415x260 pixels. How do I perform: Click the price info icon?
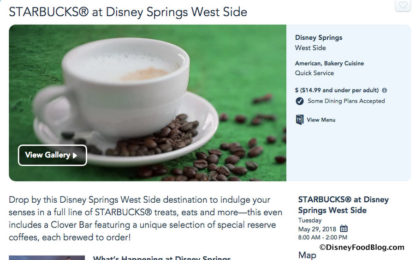pyautogui.click(x=385, y=91)
